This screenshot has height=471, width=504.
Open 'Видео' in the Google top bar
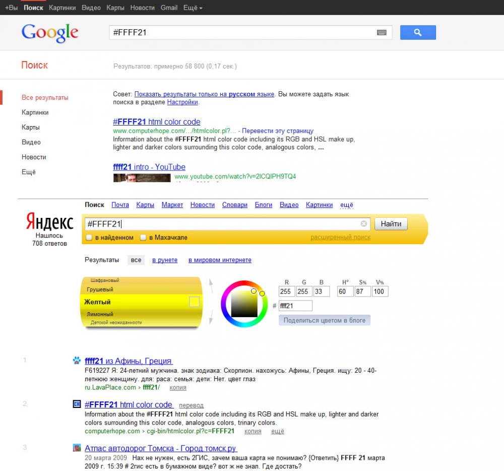[91, 8]
